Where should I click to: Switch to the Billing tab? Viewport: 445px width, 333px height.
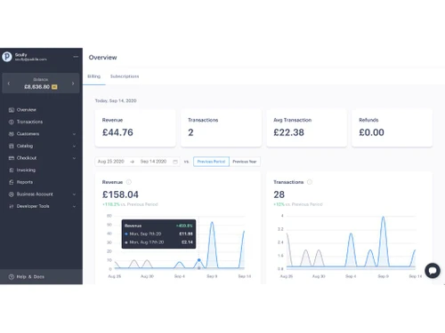(93, 76)
